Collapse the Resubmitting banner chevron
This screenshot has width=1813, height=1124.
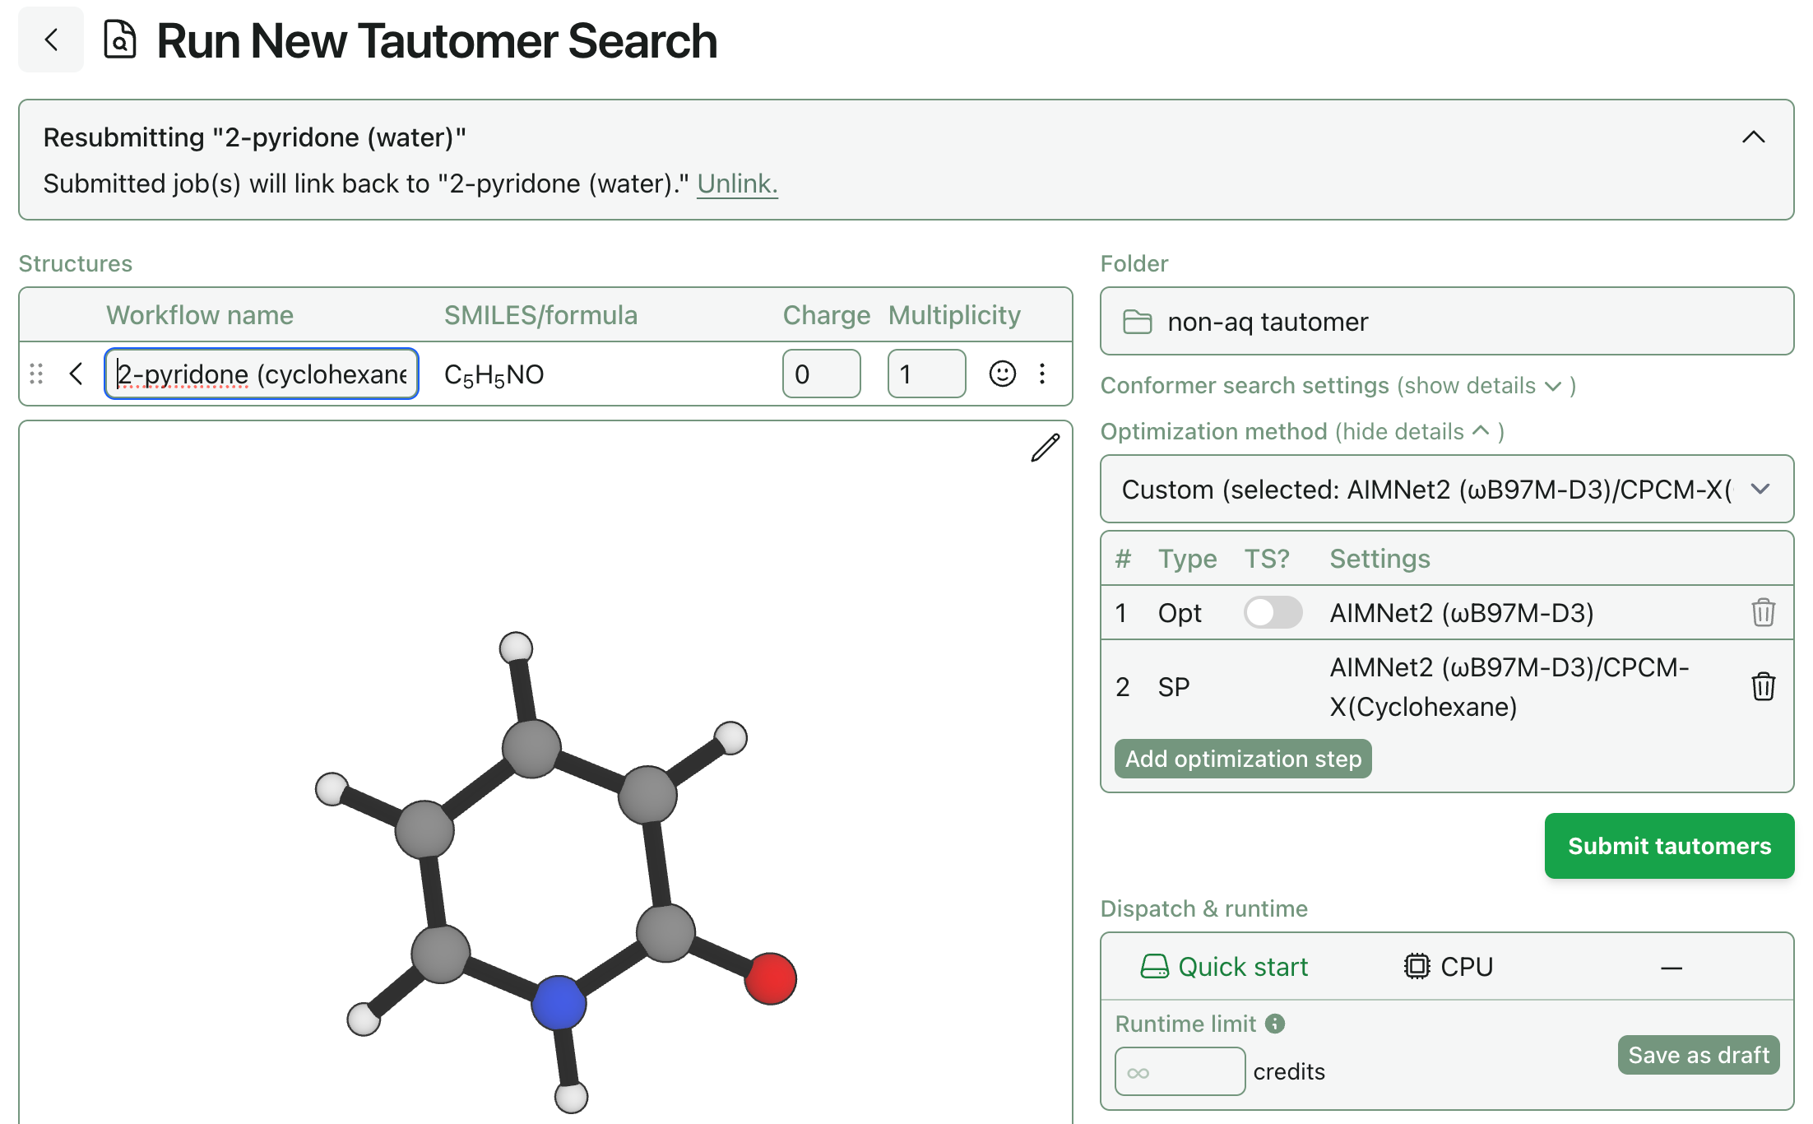pos(1753,137)
